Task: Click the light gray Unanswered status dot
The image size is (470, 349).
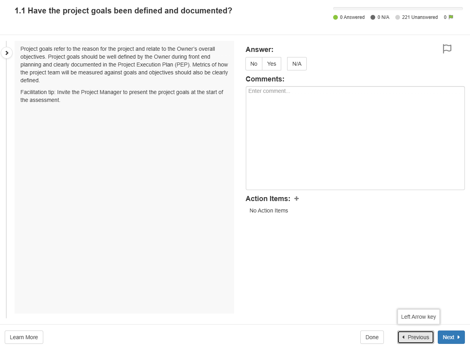Action: [x=398, y=17]
